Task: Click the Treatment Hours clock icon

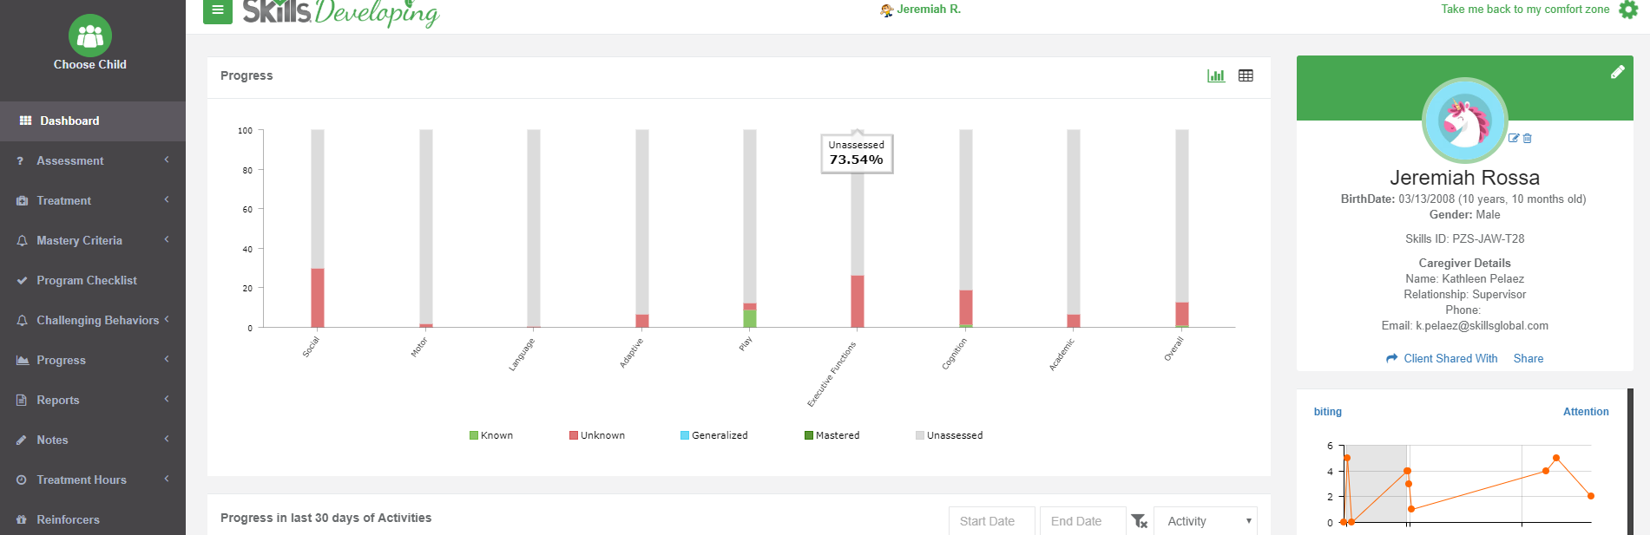Action: tap(22, 480)
